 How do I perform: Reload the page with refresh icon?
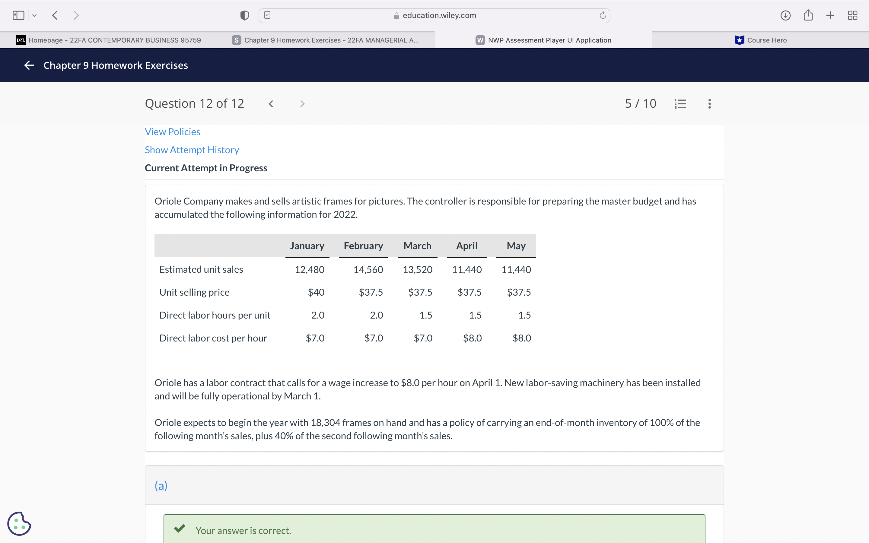[x=603, y=15]
